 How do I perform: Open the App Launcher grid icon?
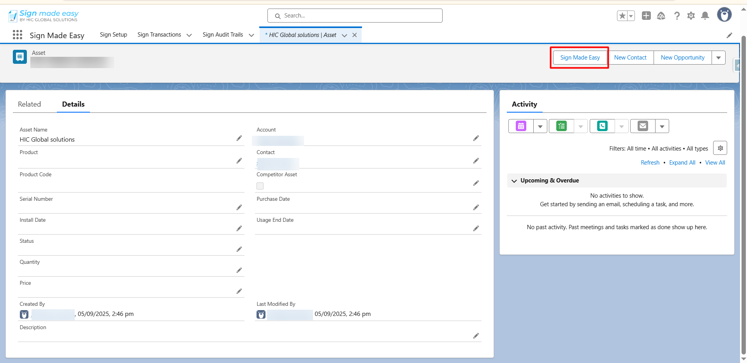[17, 35]
